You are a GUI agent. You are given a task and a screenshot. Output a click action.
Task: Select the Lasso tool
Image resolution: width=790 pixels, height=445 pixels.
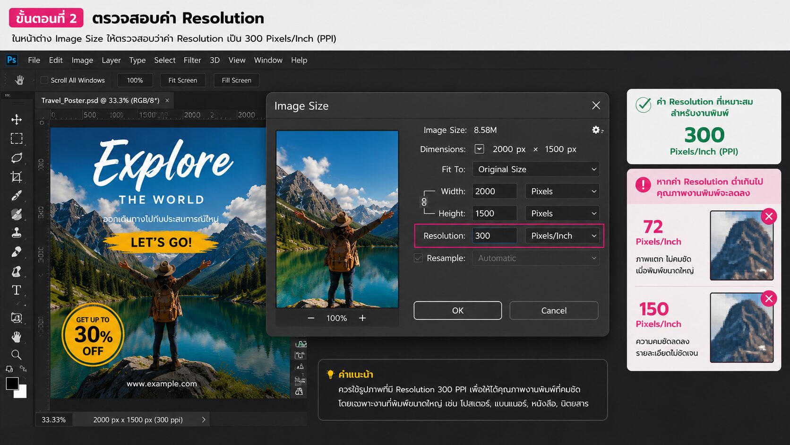click(x=17, y=157)
